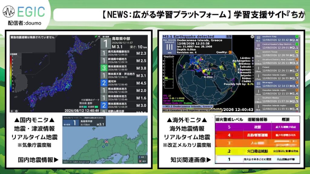Click the EGIC waveform logo icon
This screenshot has width=310, height=174.
(x=9, y=11)
